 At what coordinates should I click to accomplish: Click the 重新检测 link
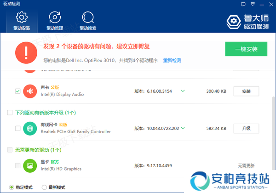pos(172,61)
